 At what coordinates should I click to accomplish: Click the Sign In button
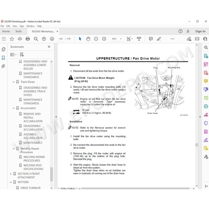(200, 31)
